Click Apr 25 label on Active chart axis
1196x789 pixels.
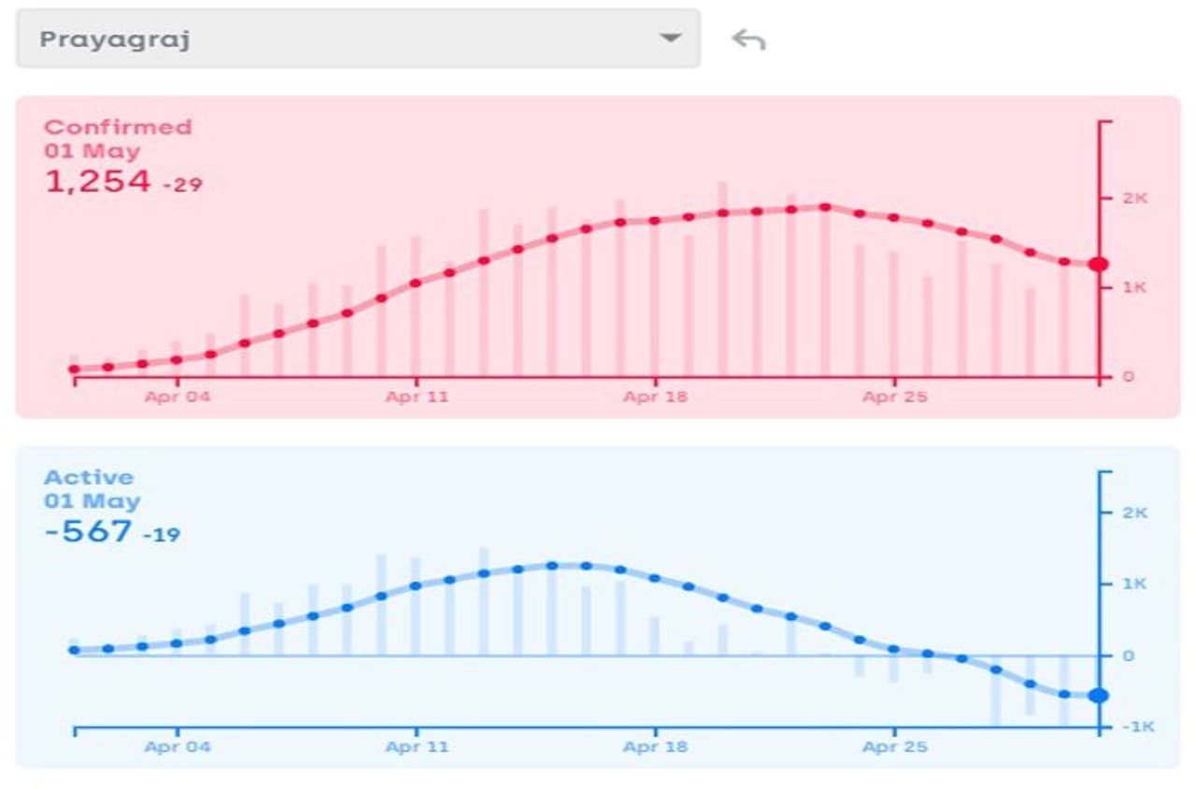894,747
